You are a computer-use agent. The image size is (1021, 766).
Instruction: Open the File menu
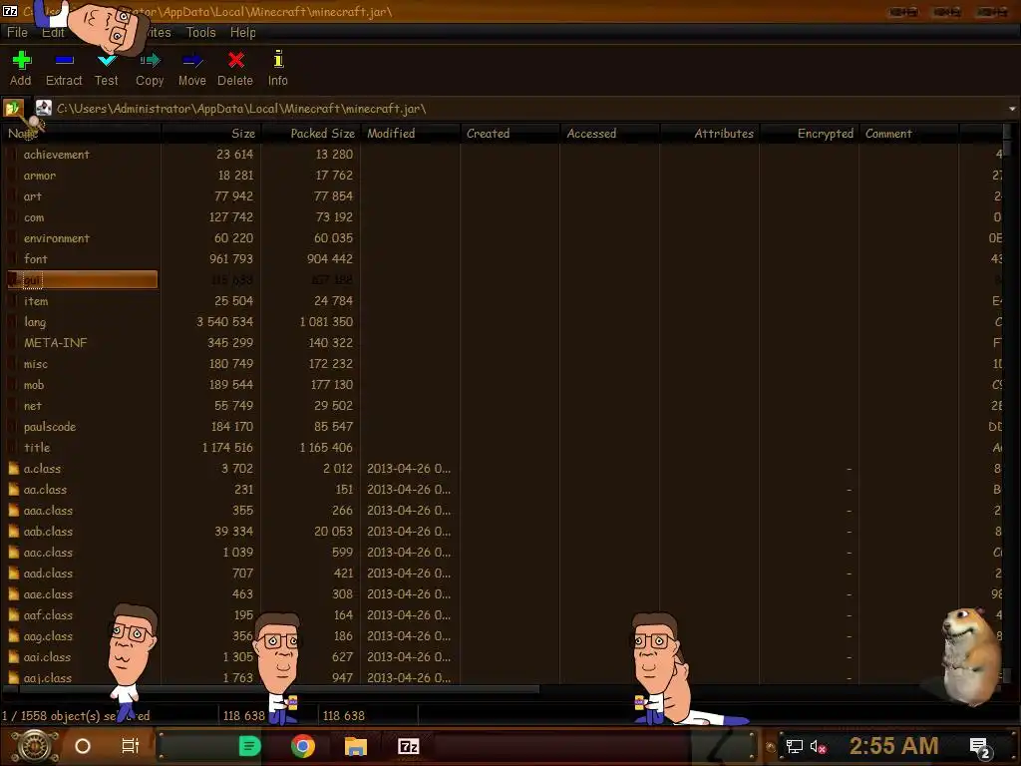coord(17,32)
